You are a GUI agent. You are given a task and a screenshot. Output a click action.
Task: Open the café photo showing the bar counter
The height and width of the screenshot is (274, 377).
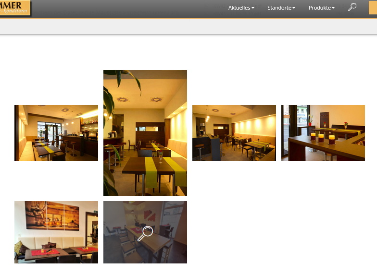56,132
